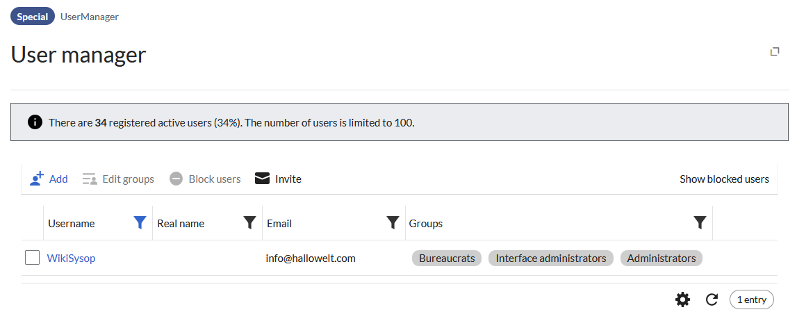
Task: Click the Bureaucrats group tag
Action: [x=447, y=258]
